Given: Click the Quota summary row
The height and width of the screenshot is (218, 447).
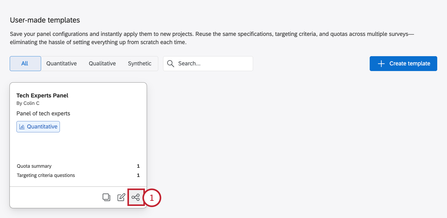Looking at the screenshot, I should tap(78, 166).
